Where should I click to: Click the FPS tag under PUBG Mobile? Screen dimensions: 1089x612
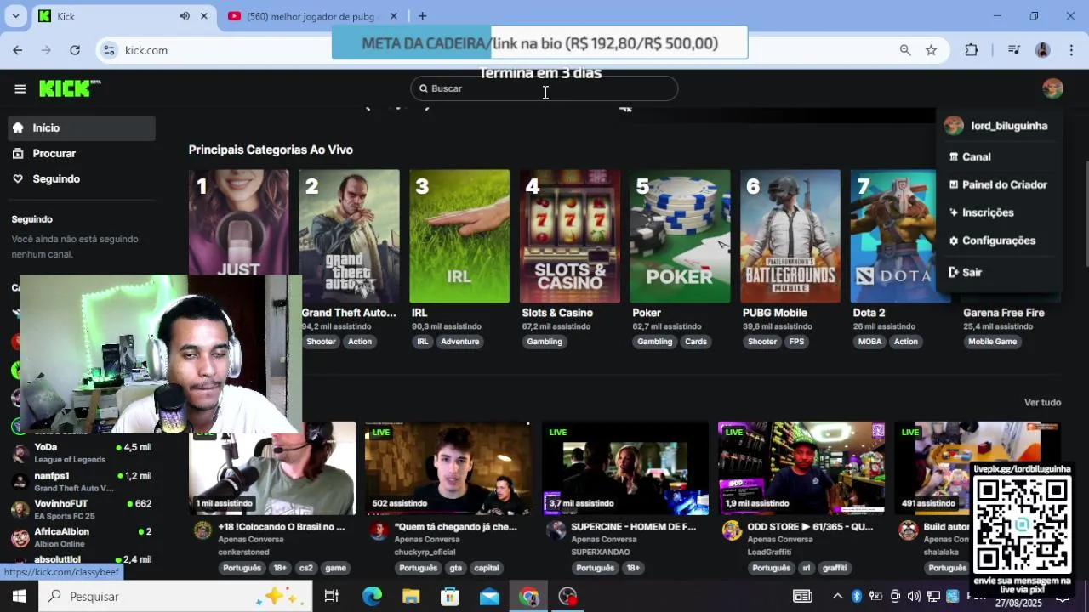tap(796, 342)
